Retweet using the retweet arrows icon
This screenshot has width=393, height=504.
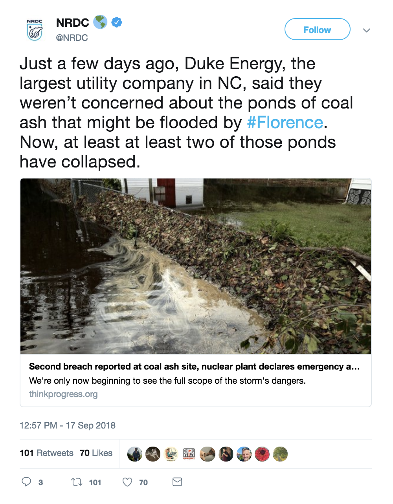pos(76,482)
